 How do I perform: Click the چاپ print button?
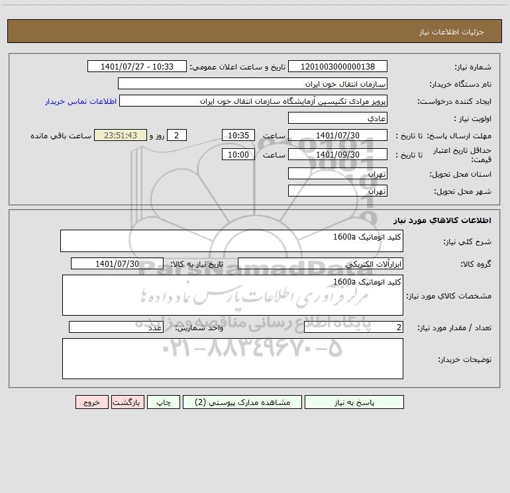[x=164, y=402]
